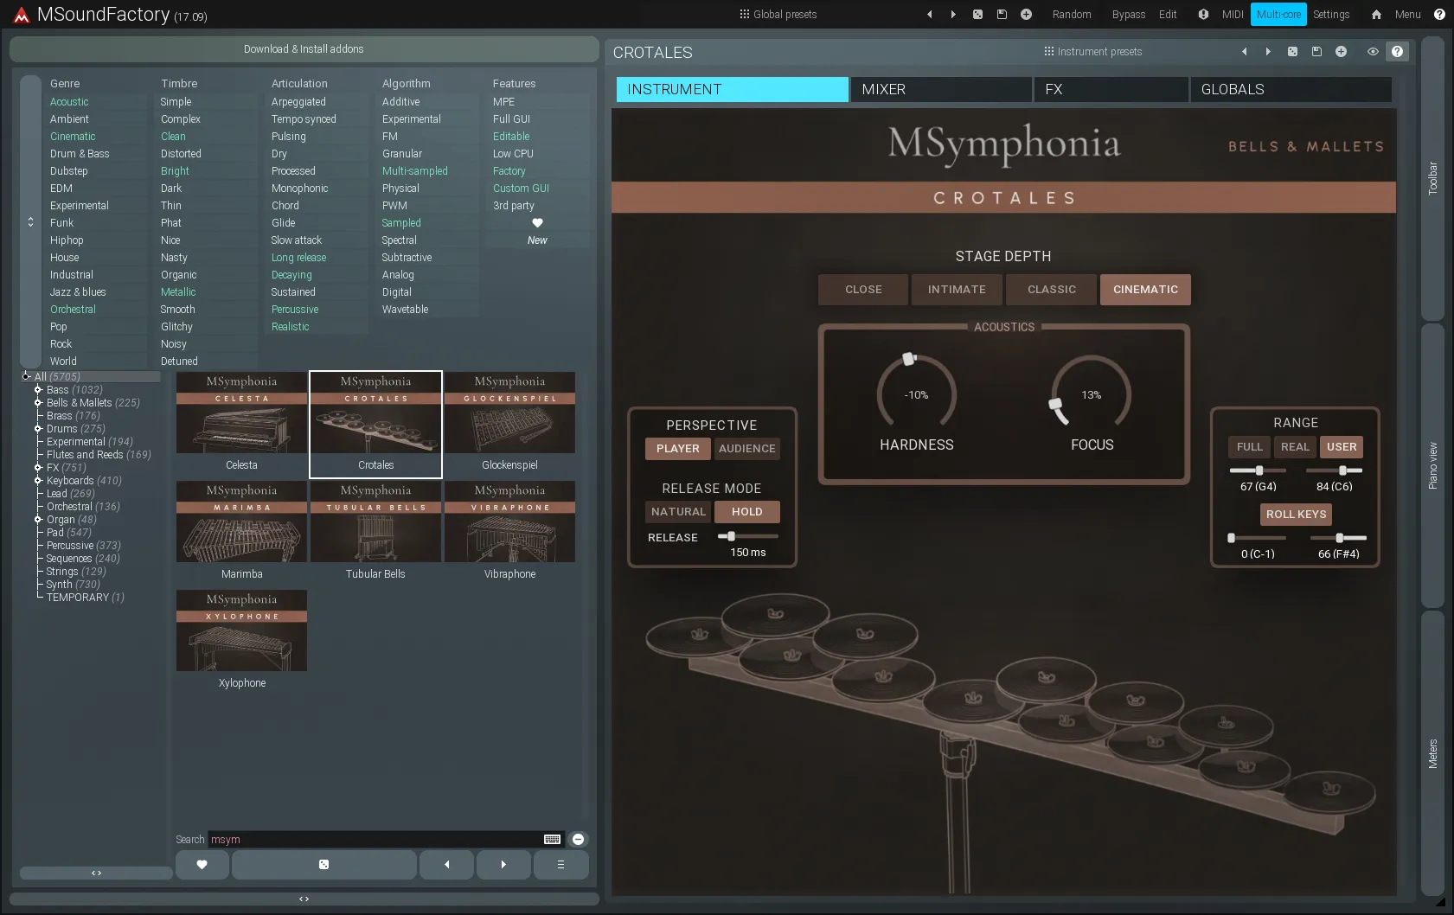Go to next instrument preset arrow
The height and width of the screenshot is (915, 1454).
click(1268, 52)
